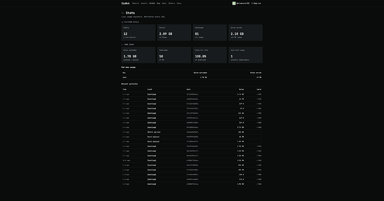The height and width of the screenshot is (201, 384).
Task: Click the Time column header
Action: [x=125, y=90]
